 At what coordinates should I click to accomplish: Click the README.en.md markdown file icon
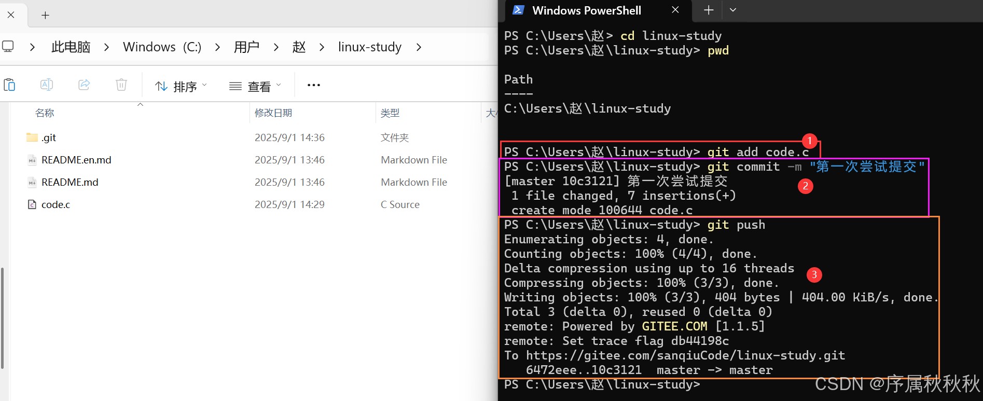tap(32, 160)
